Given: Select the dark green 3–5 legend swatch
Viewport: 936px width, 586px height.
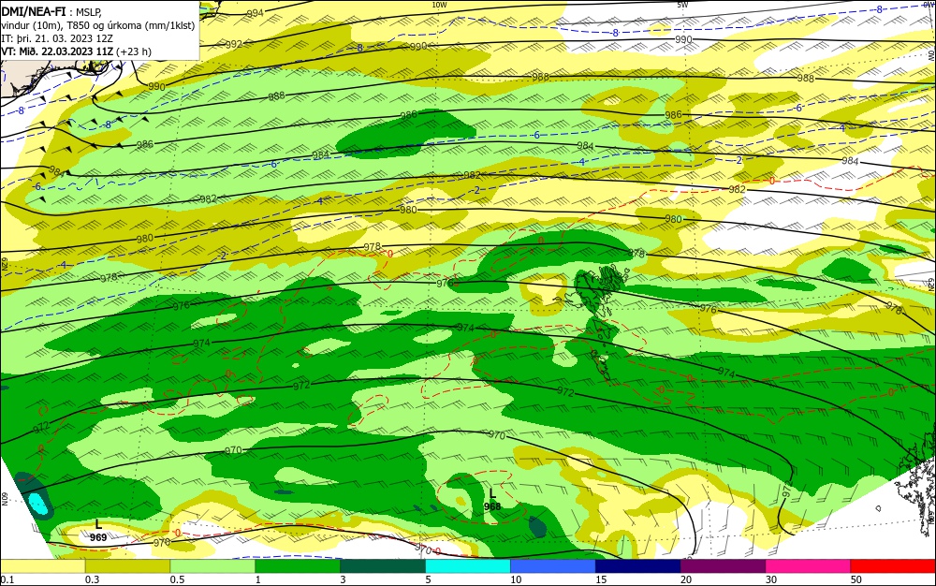Looking at the screenshot, I should 383,566.
